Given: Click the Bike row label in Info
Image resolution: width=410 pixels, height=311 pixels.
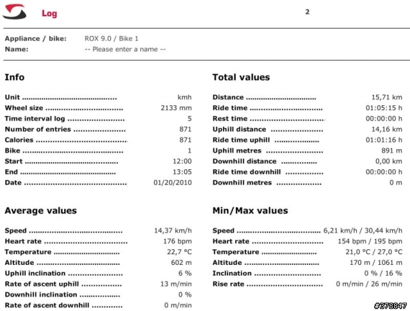Looking at the screenshot, I should [x=13, y=151].
